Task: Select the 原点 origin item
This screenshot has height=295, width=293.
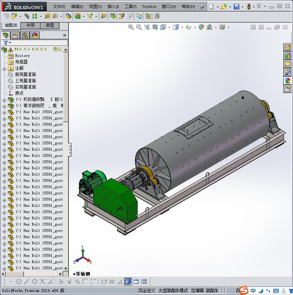Action: [19, 93]
